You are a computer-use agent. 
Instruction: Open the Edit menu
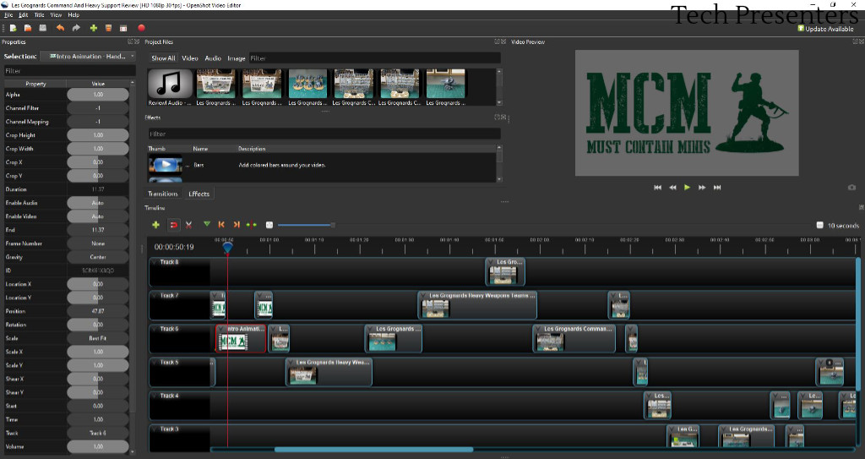tap(23, 15)
